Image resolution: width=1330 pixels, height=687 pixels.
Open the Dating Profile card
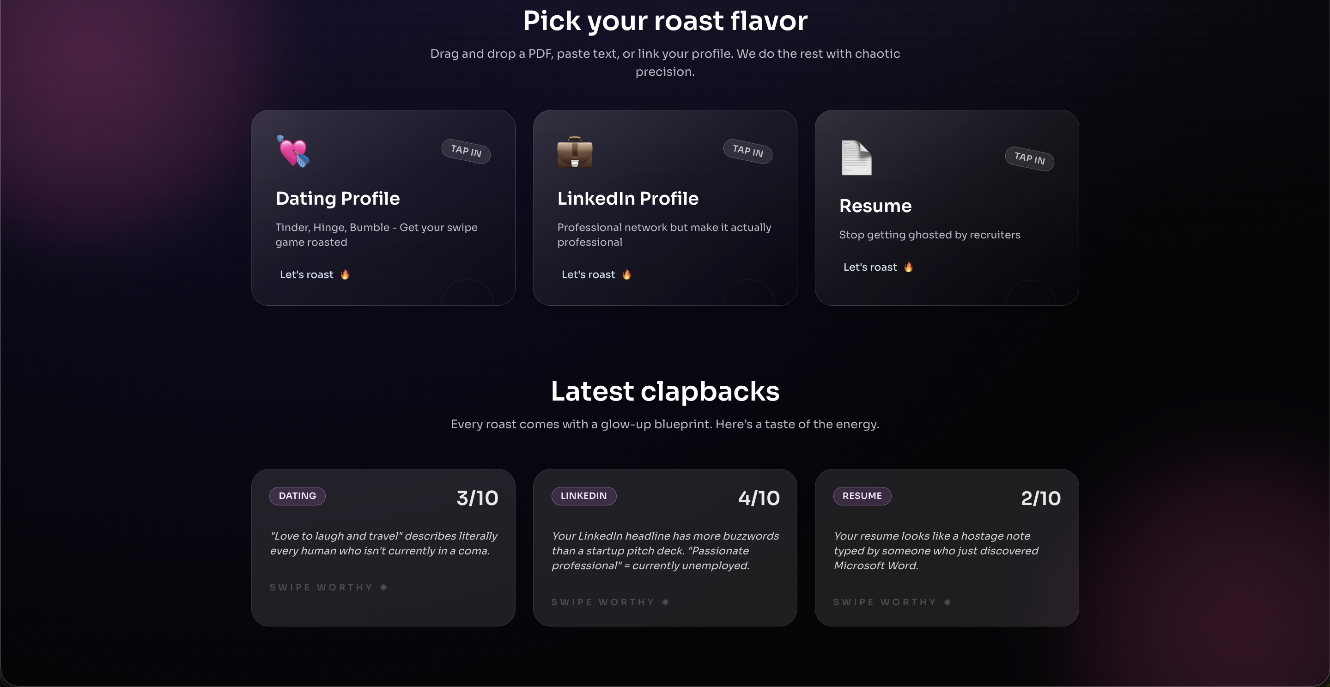[x=383, y=208]
